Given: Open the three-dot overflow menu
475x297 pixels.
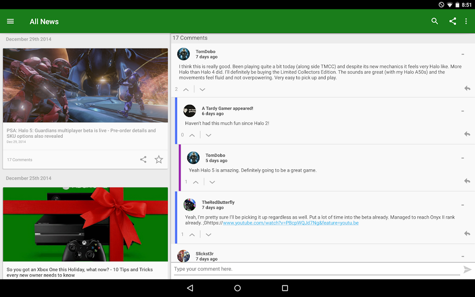Looking at the screenshot, I should point(466,21).
